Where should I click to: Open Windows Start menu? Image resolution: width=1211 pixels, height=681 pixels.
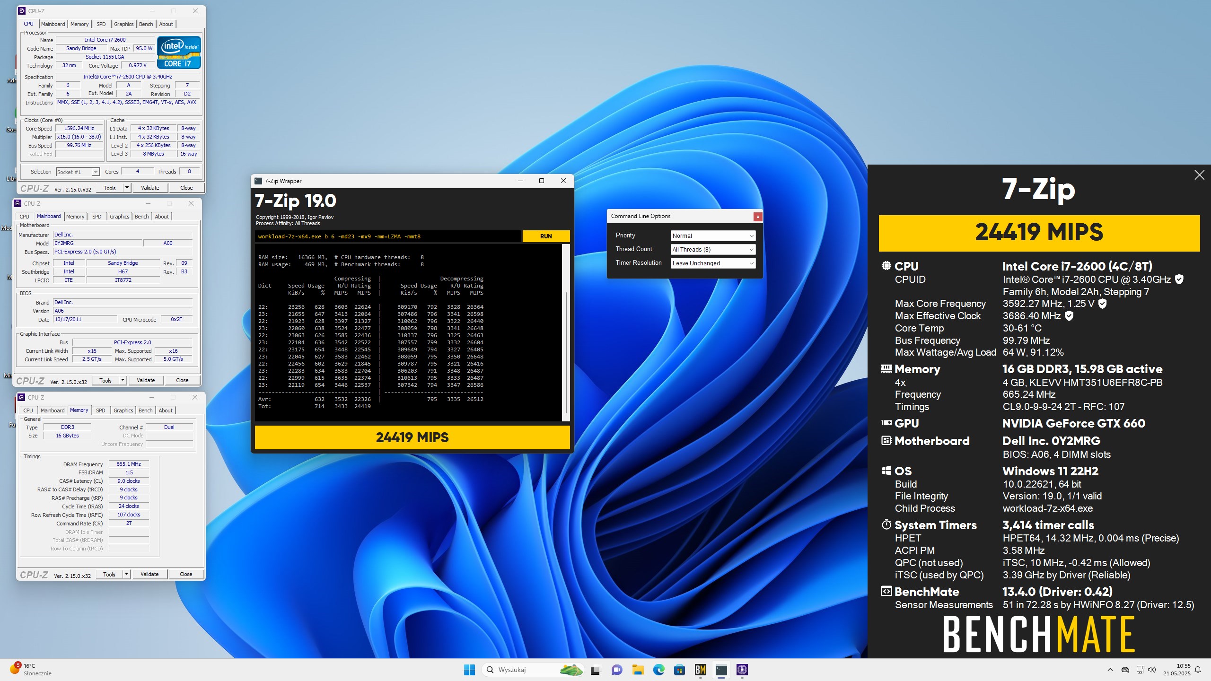click(469, 670)
